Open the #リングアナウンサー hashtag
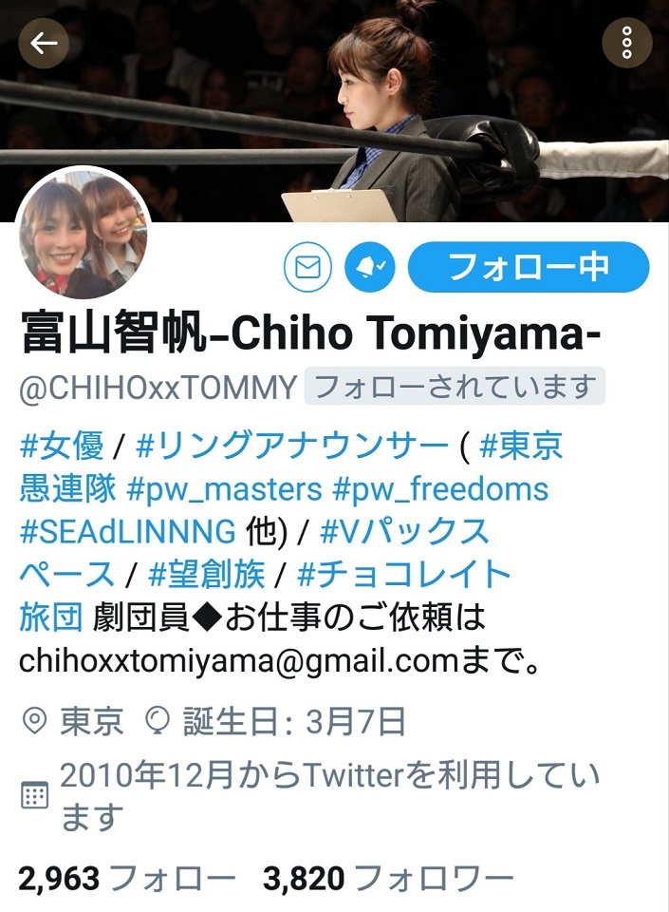669x912 pixels. pyautogui.click(x=292, y=446)
